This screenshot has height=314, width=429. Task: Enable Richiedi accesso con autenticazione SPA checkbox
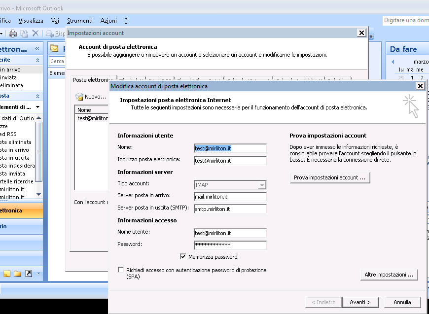[x=121, y=270]
